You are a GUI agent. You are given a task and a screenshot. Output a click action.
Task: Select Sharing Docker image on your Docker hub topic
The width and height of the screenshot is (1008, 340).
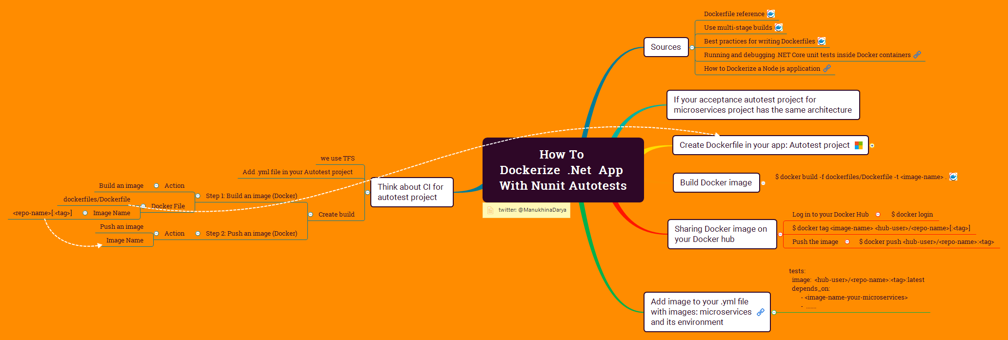coord(722,234)
